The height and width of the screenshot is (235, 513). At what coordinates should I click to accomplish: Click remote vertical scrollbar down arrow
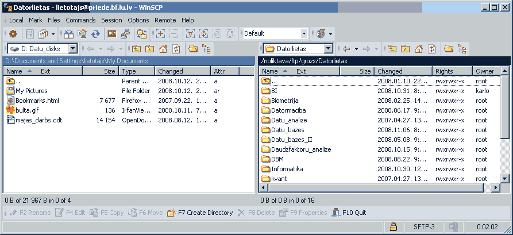(x=505, y=179)
